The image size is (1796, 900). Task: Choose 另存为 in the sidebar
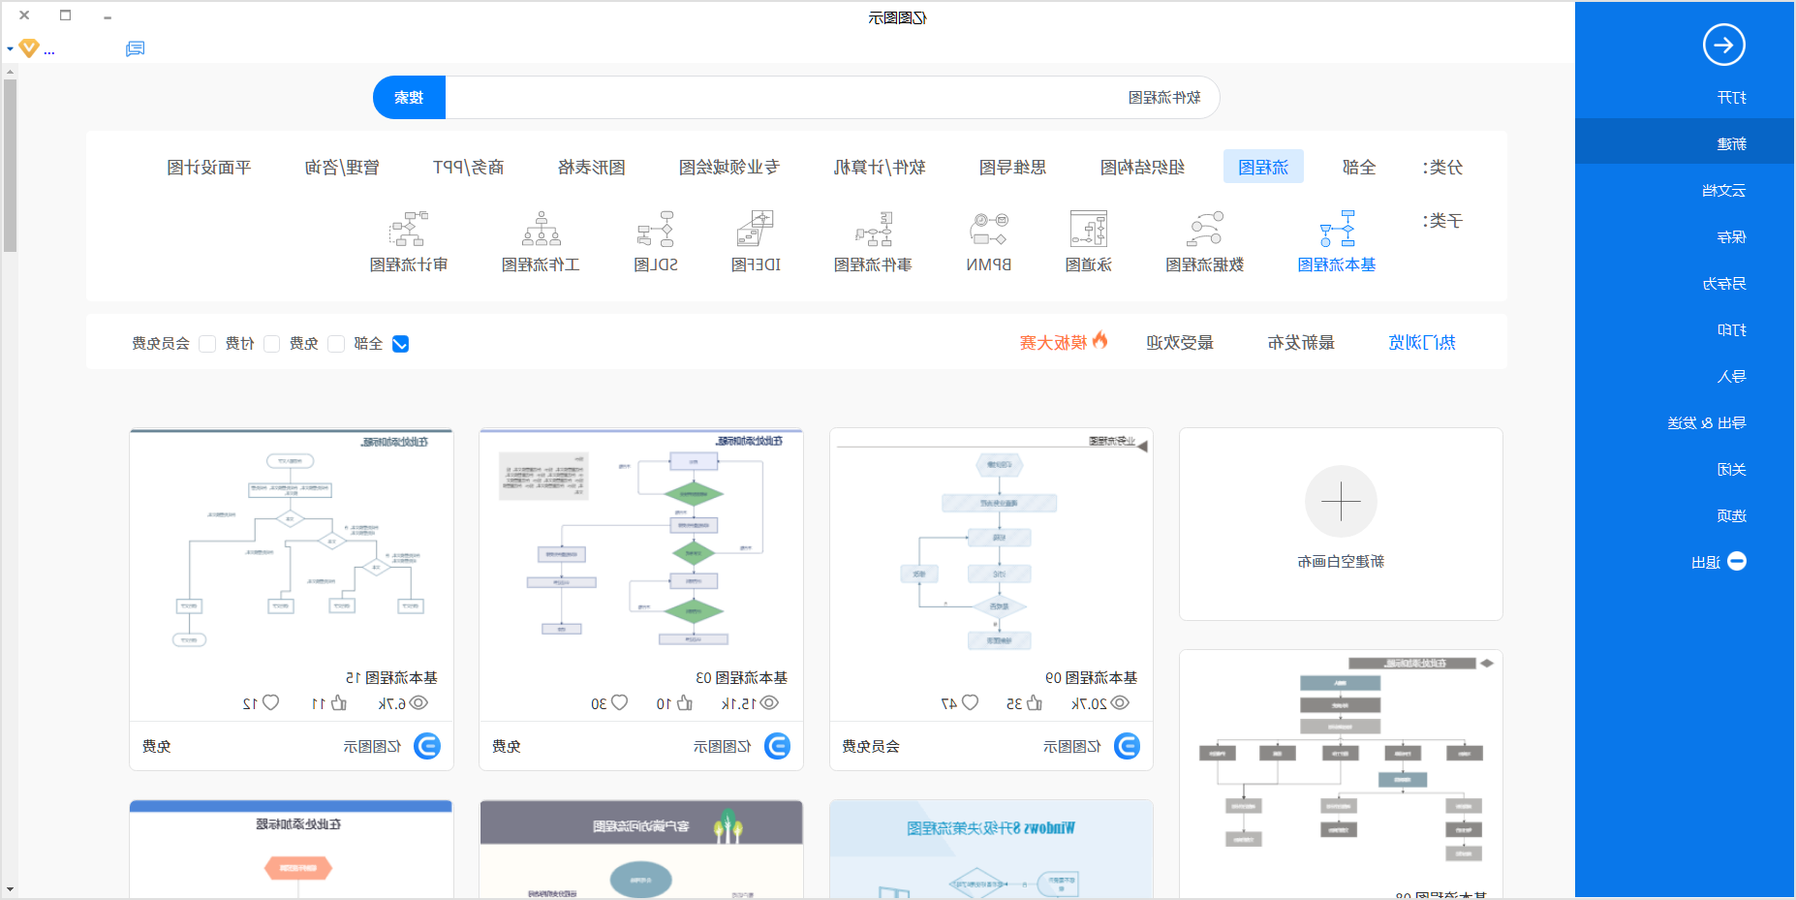coord(1685,284)
